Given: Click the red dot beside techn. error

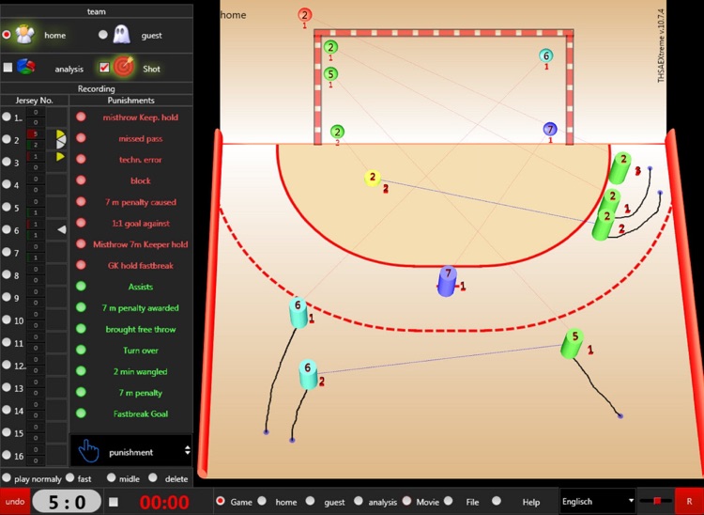Looking at the screenshot, I should pyautogui.click(x=81, y=159).
